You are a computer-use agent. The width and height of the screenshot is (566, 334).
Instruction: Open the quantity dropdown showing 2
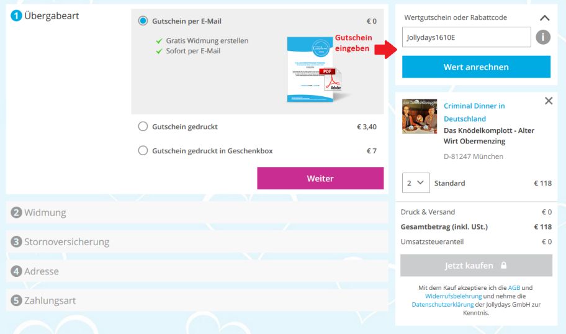[416, 183]
